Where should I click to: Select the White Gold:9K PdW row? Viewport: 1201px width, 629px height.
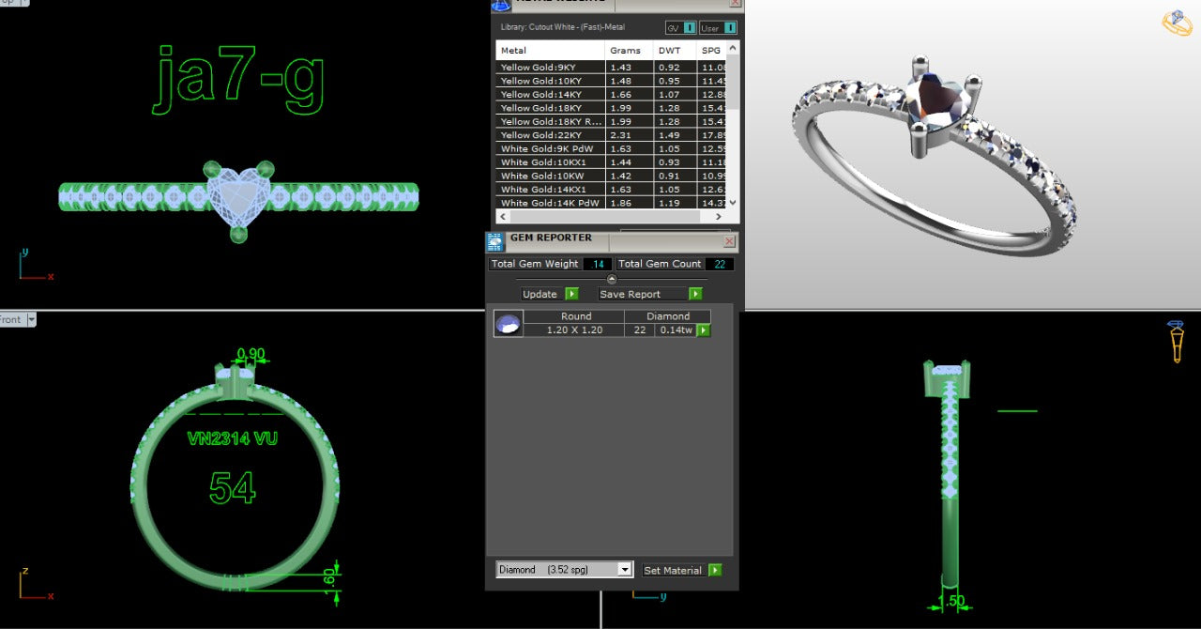coord(612,149)
